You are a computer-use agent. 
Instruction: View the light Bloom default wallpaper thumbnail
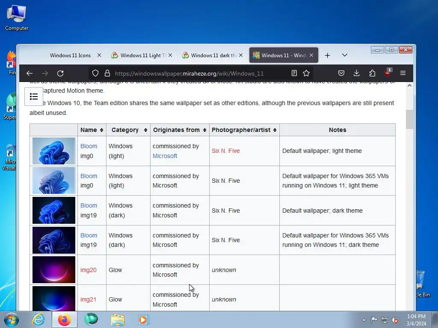point(54,151)
